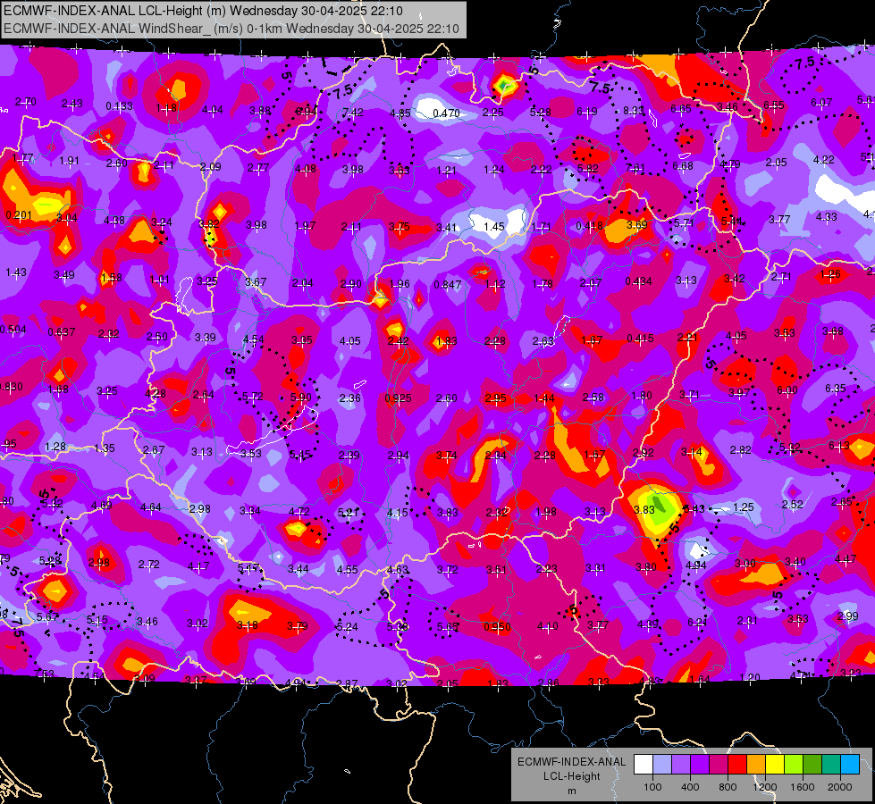Click the grid value 0.847
Image resolution: width=875 pixels, height=804 pixels.
[448, 285]
